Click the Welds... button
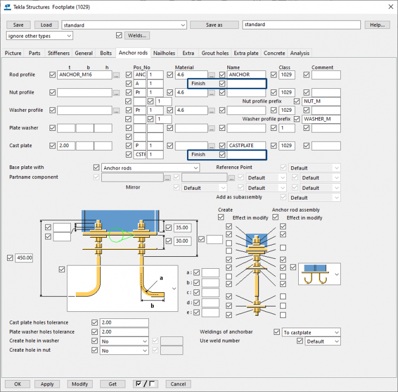Screen dimensions: 398x392 137,35
